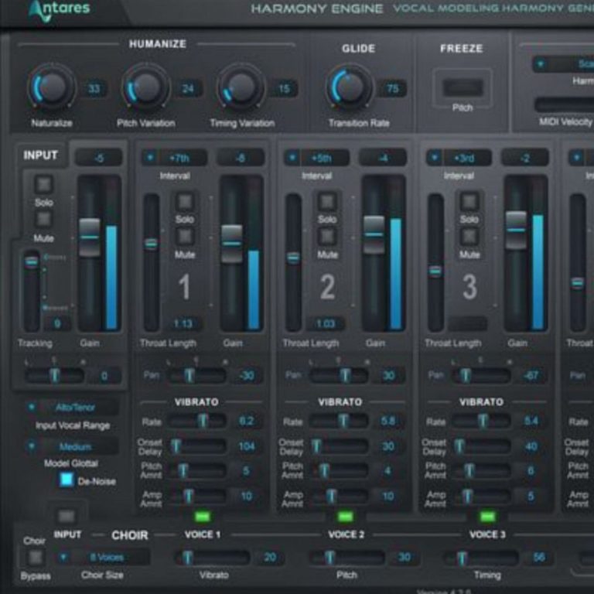Viewport: 594px width, 594px height.
Task: Open the +5th Interval dropdown
Action: tap(316, 158)
